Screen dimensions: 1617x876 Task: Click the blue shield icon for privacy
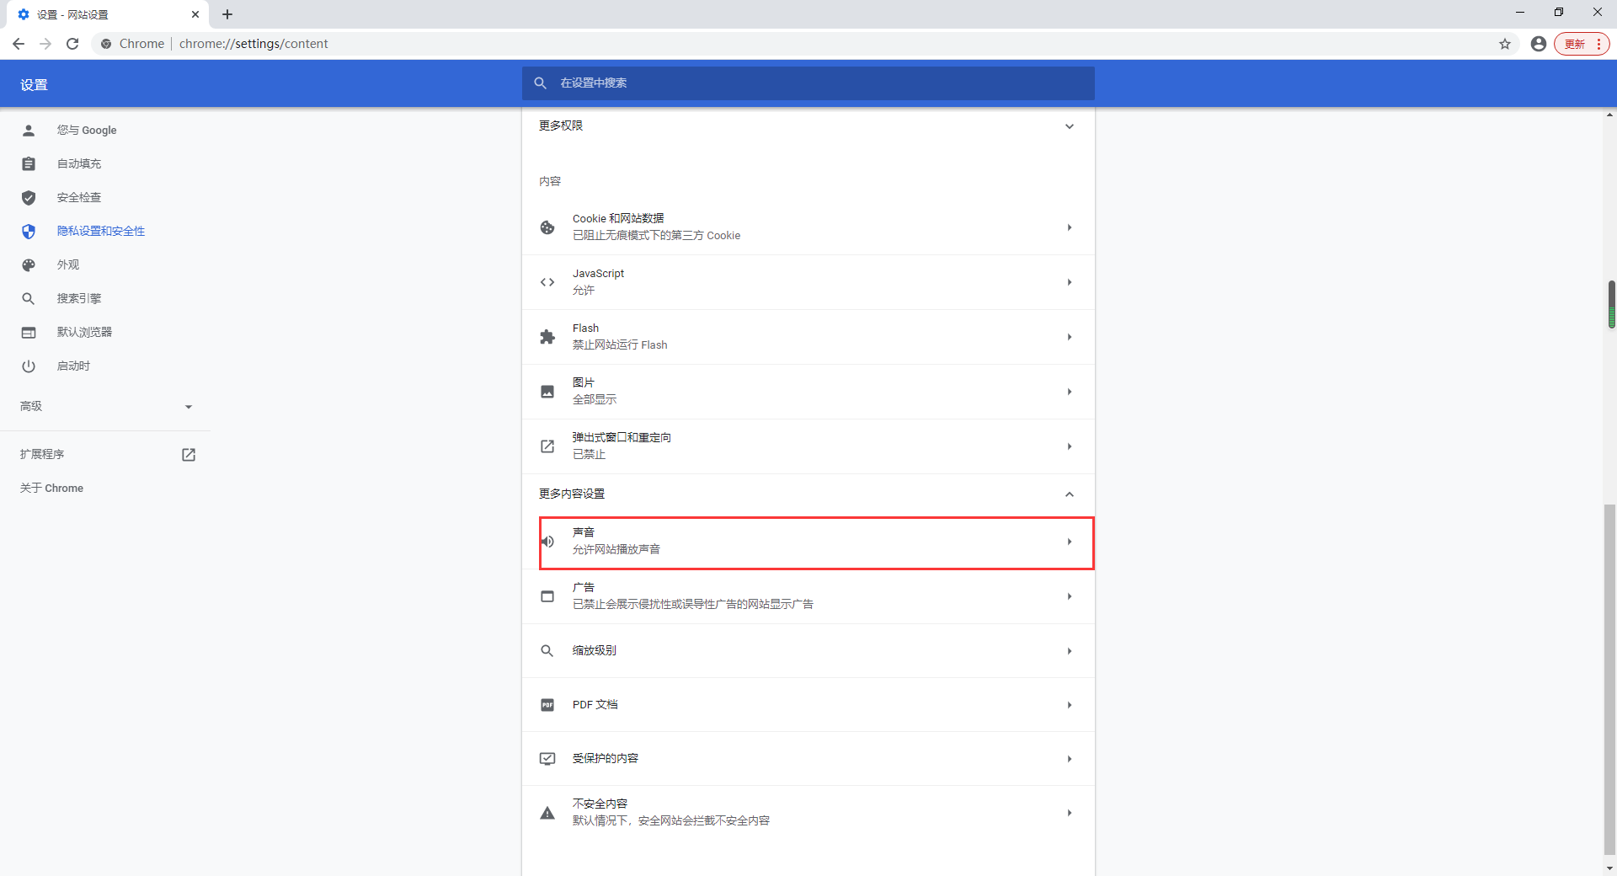(29, 232)
